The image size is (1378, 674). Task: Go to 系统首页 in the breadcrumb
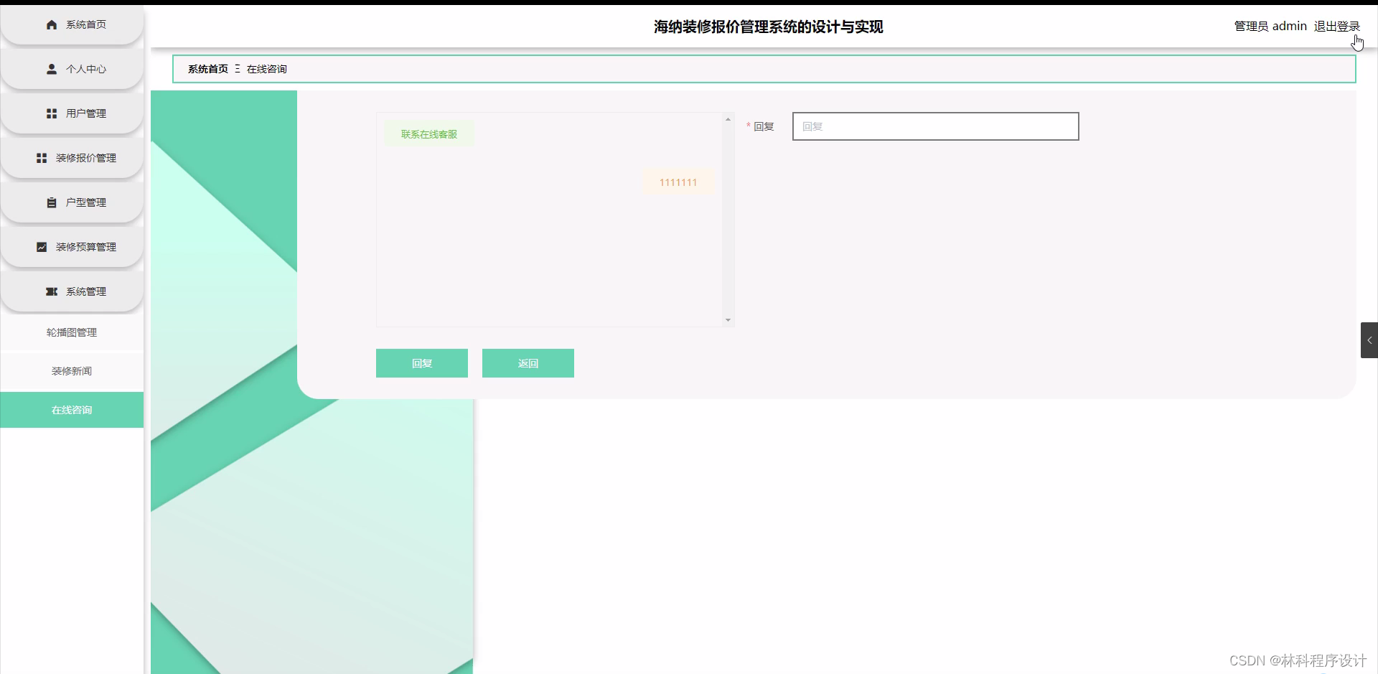(208, 69)
